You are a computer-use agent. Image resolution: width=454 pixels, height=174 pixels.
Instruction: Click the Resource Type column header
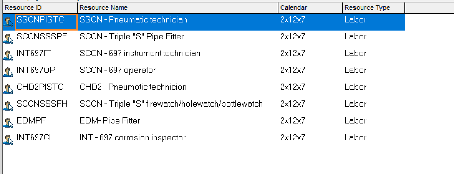click(x=374, y=8)
